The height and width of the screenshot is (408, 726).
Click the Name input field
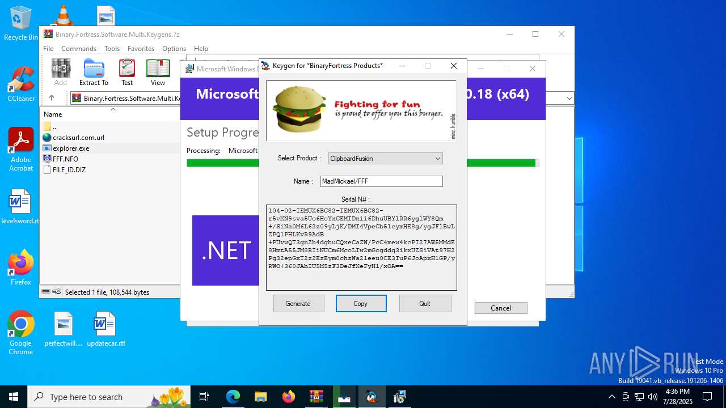click(x=381, y=181)
